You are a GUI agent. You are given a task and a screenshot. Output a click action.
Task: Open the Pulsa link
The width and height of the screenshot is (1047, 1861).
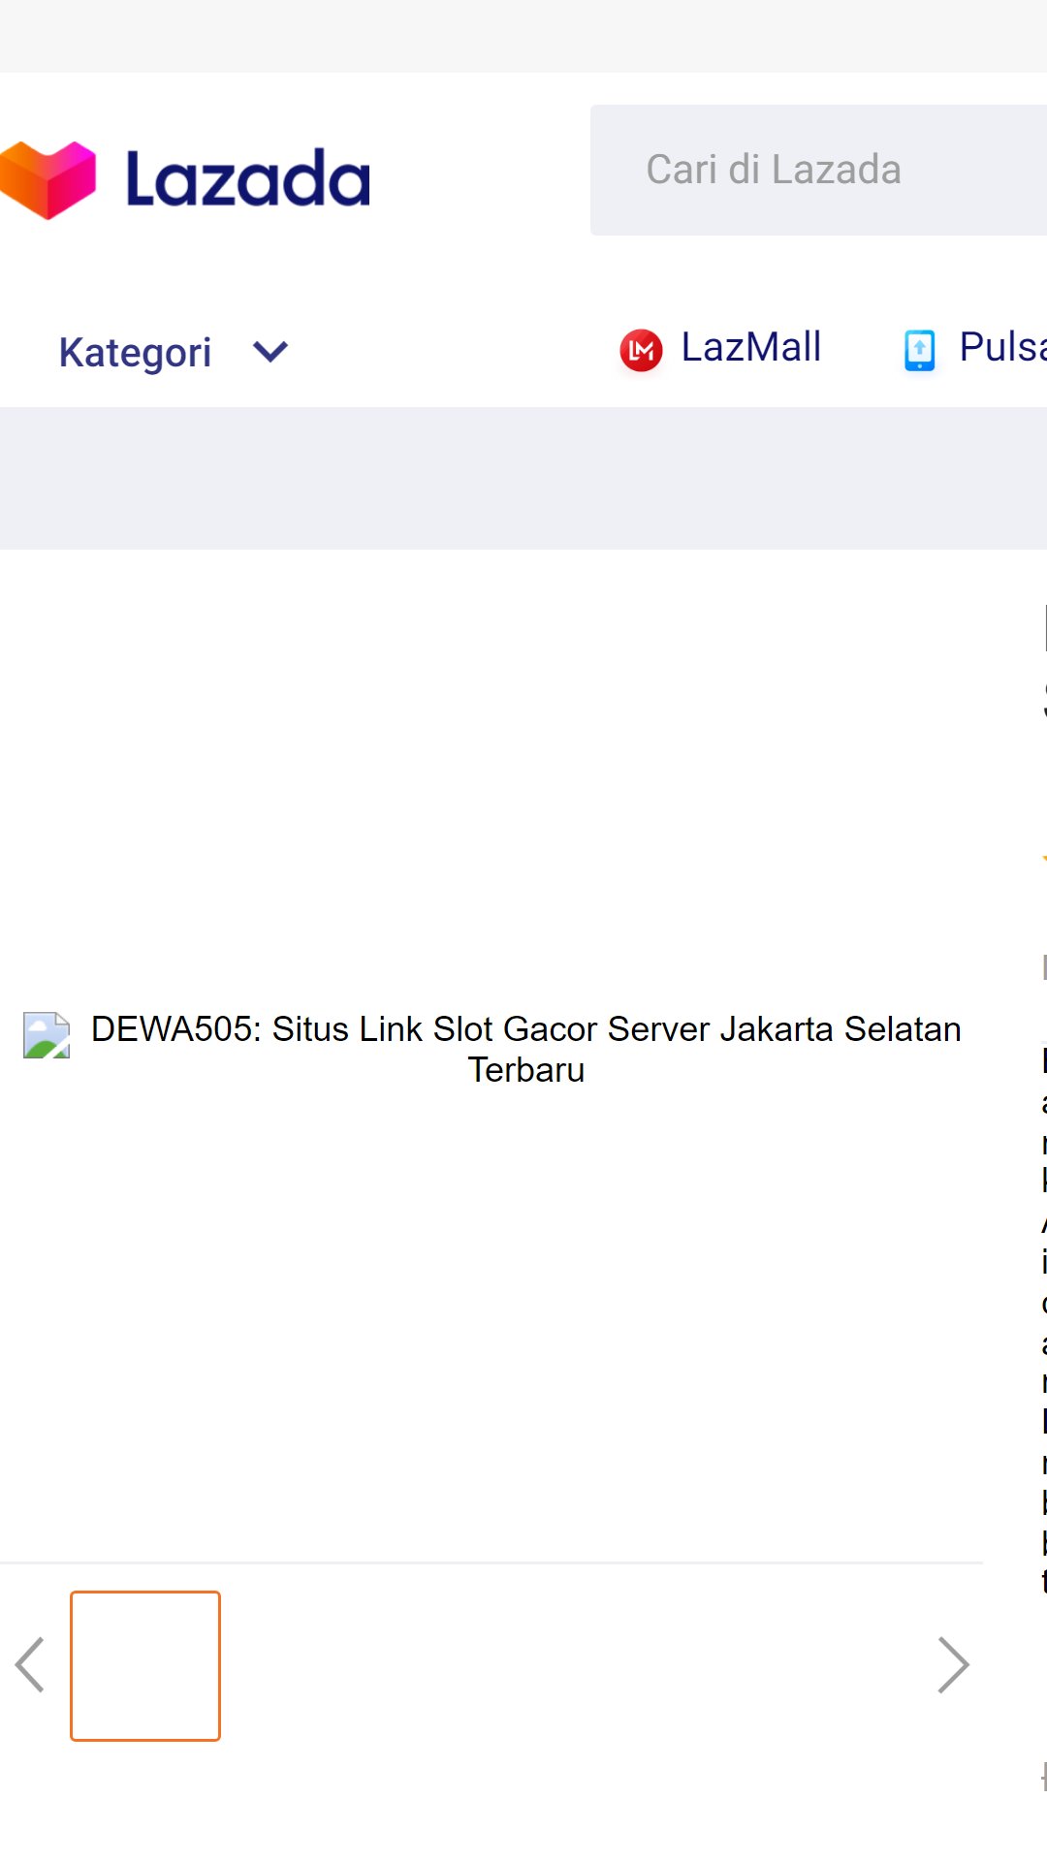point(1002,347)
